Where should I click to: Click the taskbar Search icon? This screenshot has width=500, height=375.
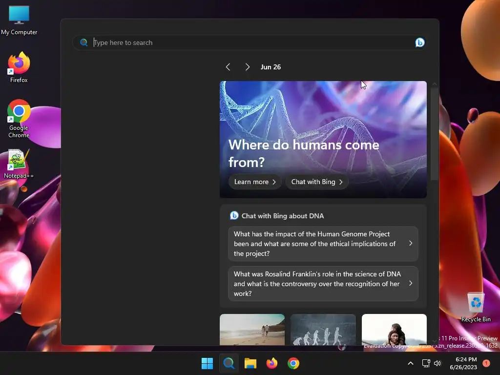[229, 363]
